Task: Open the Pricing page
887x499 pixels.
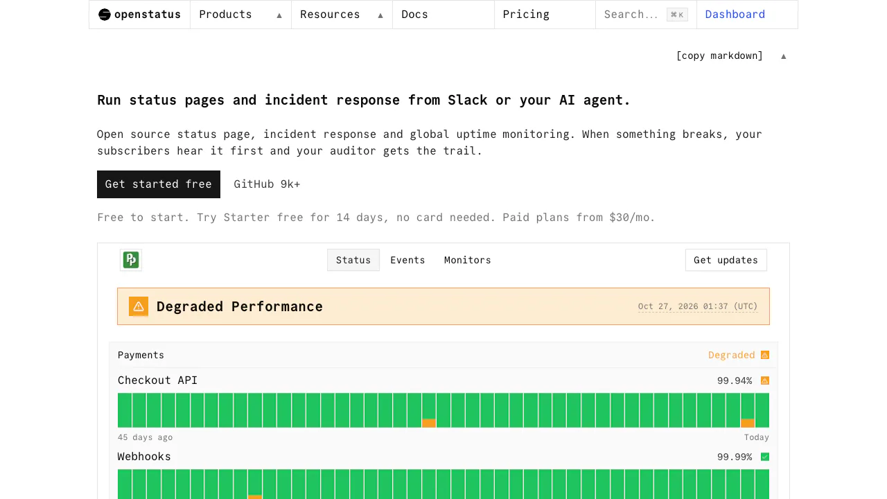Action: [x=545, y=15]
